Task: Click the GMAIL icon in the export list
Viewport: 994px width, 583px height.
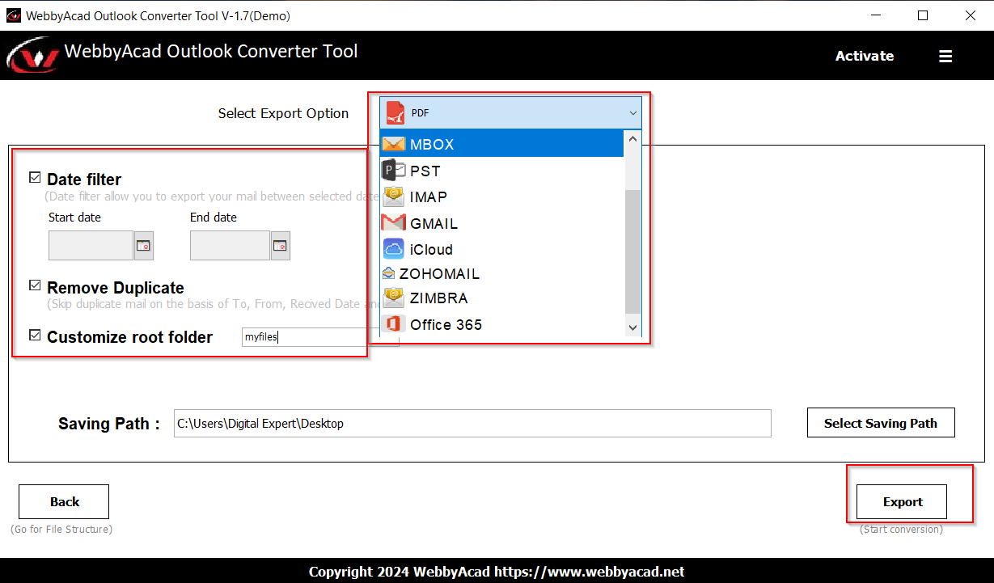Action: 394,222
